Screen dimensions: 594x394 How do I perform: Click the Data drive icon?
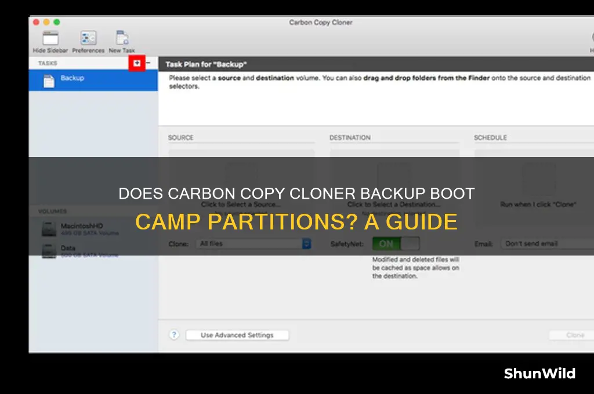pyautogui.click(x=49, y=251)
